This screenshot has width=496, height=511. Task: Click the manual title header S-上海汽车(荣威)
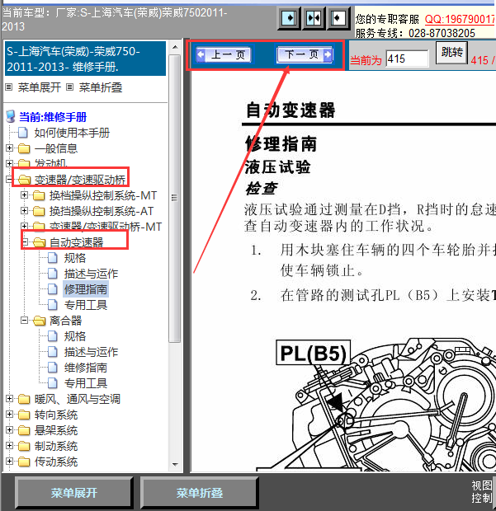pos(85,59)
